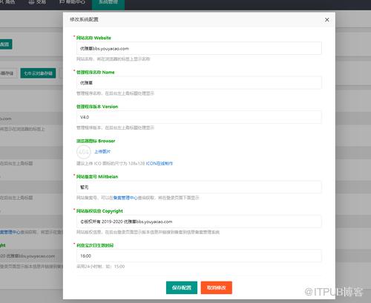
Task: Select the 系统管理 tab in top navigation
Action: pos(108,3)
